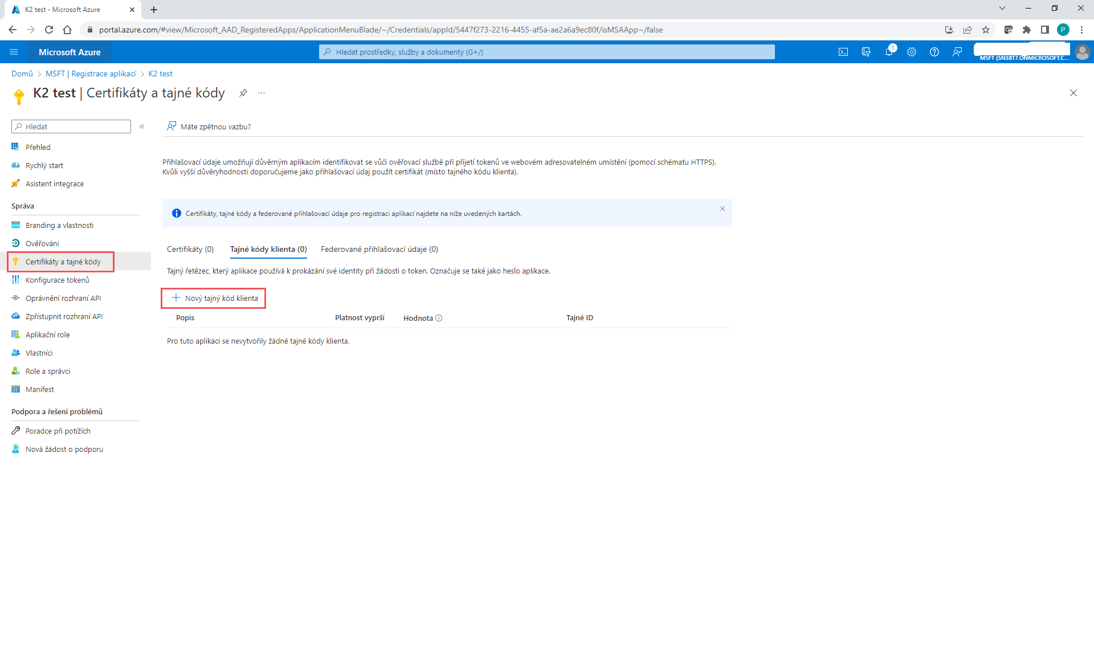
Task: Open MSFT | Registrace aplikací breadcrumb link
Action: tap(91, 74)
